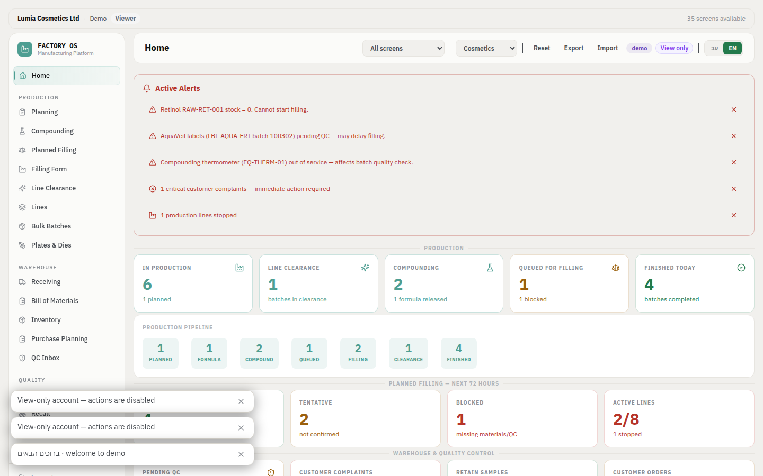Close the second view-only notification

[241, 428]
